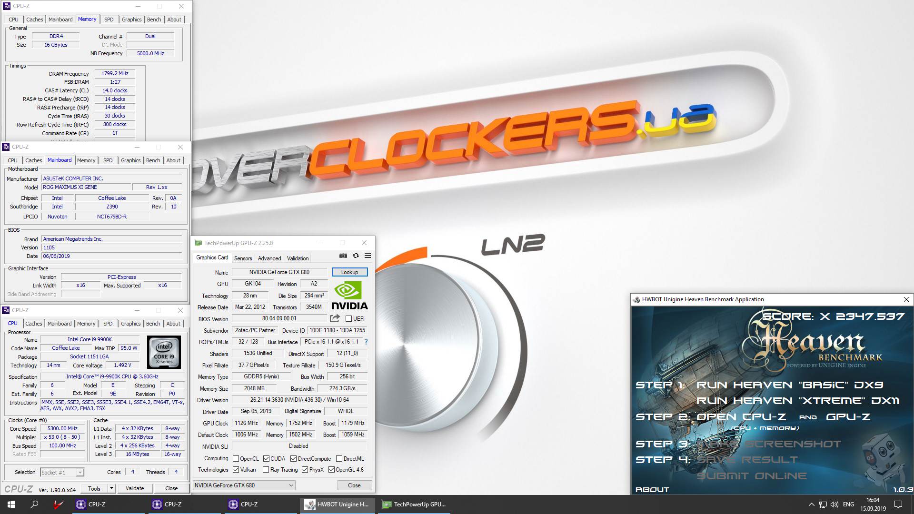Open the About tab in CPU-Z Mainboard window
The height and width of the screenshot is (514, 914).
173,160
